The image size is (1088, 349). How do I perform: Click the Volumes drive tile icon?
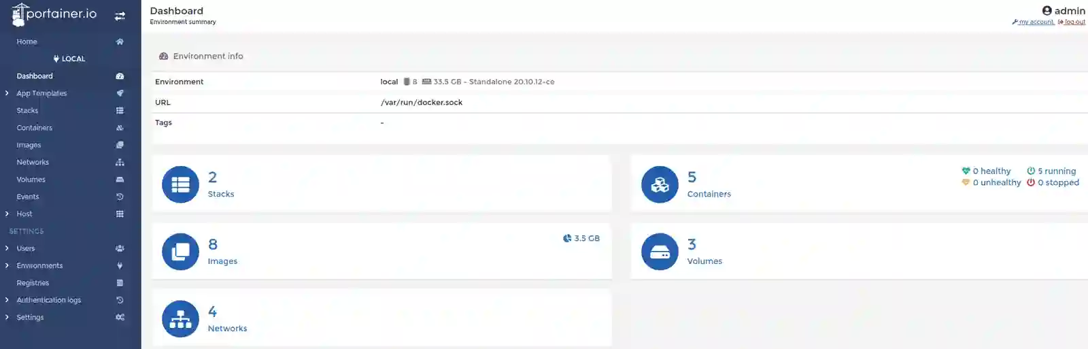click(x=660, y=252)
